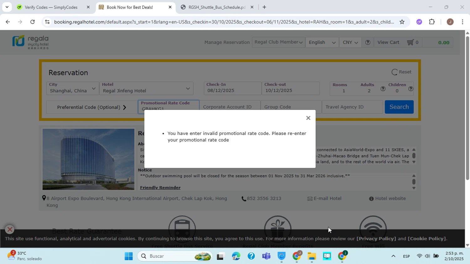Switch to RGSH_Shuttle_Bus_Schedule tab
Screen dimensions: 470x264
point(217,7)
